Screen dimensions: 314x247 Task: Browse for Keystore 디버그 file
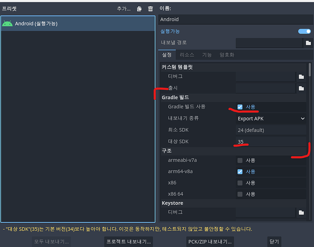click(301, 212)
